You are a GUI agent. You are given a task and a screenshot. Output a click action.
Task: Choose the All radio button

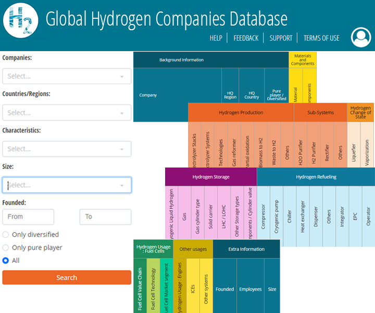tap(6, 260)
